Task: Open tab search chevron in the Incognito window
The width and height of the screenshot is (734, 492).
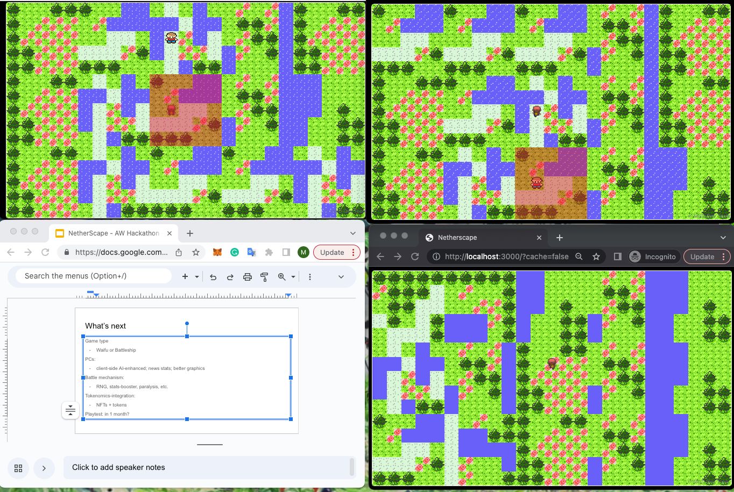Action: coord(723,237)
